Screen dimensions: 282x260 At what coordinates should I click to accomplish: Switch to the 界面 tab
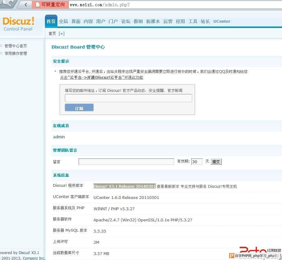coord(76,21)
